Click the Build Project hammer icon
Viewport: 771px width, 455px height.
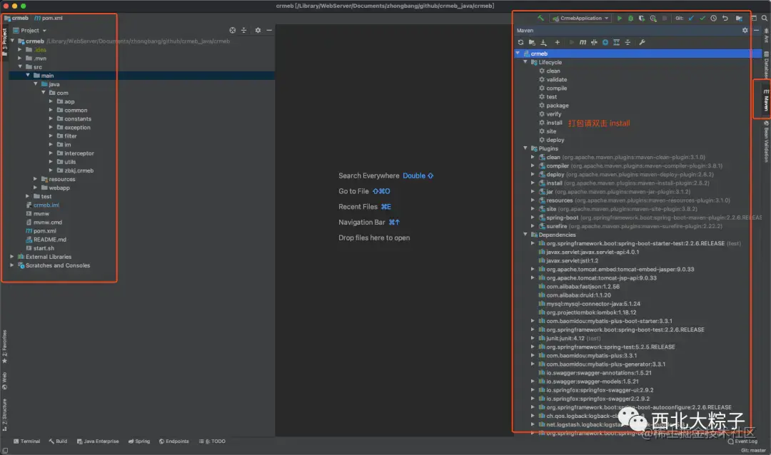[x=540, y=18]
